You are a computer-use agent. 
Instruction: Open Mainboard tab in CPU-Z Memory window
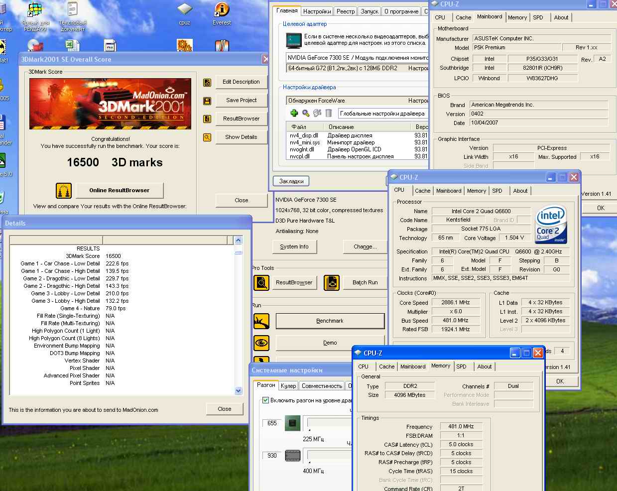(x=413, y=367)
